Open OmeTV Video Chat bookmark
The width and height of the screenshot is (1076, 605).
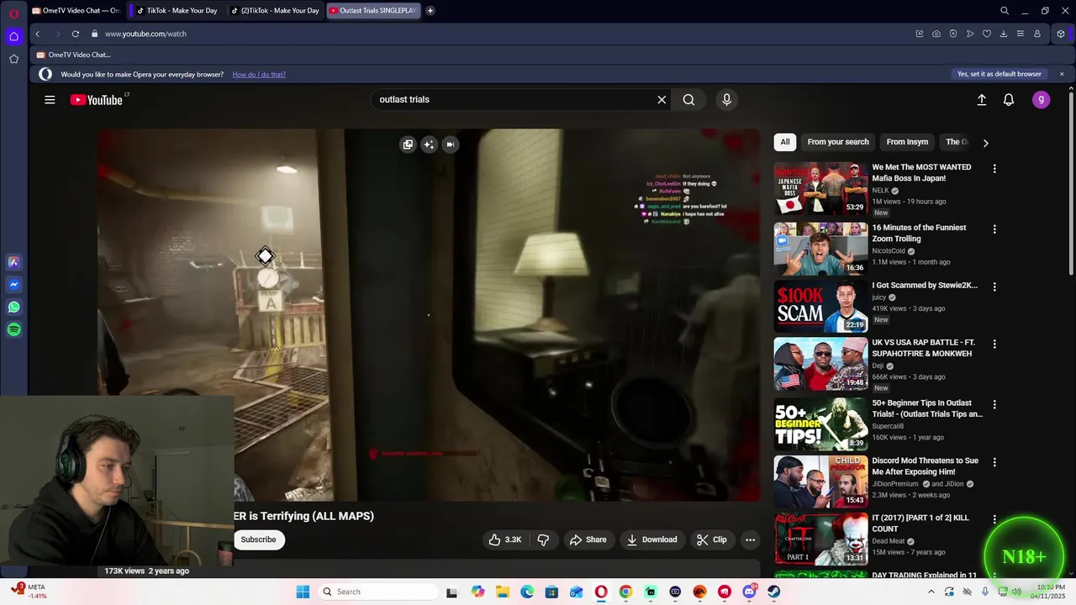(x=73, y=55)
